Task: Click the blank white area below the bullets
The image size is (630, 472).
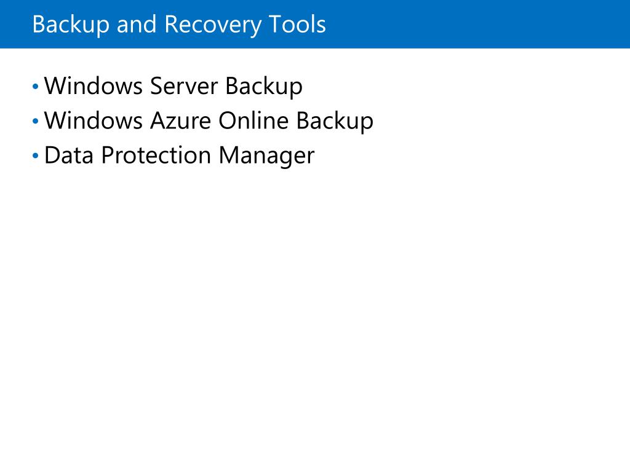Action: (315, 313)
